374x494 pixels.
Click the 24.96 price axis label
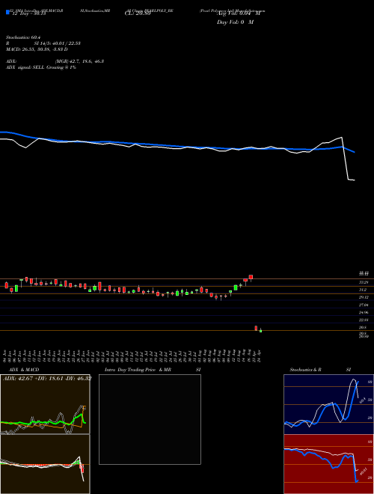coord(364,312)
